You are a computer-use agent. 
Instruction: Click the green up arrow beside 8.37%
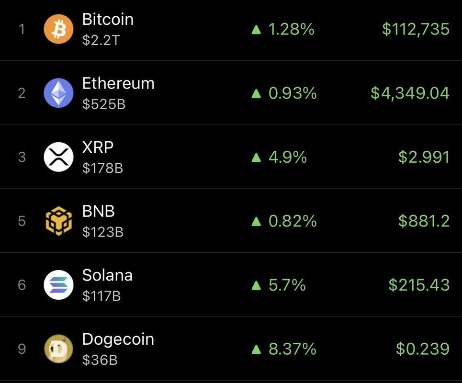pos(256,349)
